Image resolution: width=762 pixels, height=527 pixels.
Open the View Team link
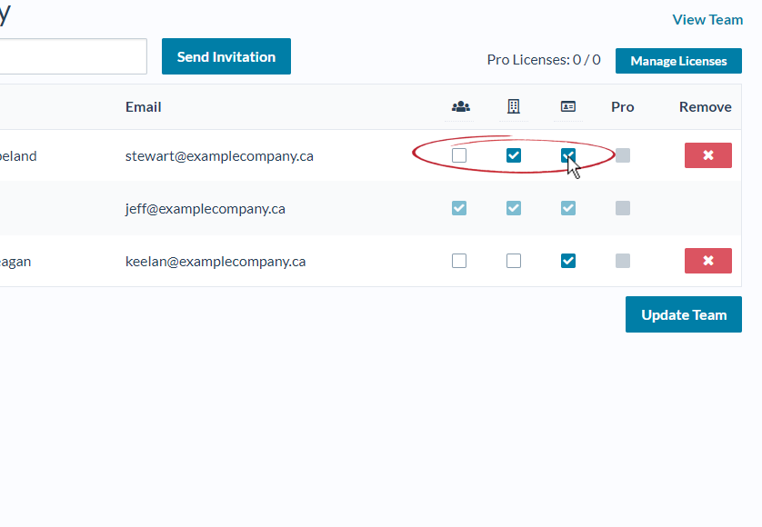[x=707, y=19]
